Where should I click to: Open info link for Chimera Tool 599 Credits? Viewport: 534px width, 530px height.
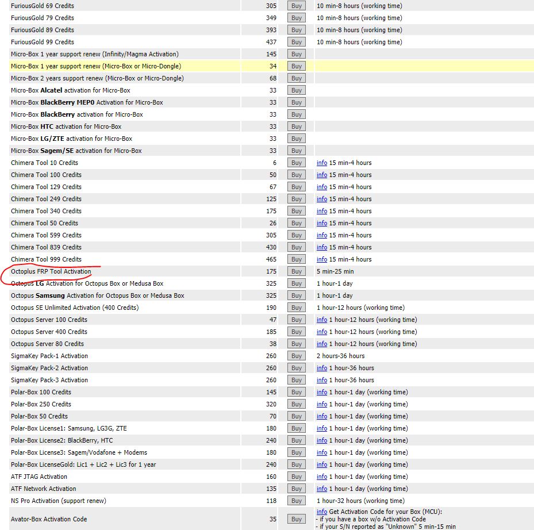322,235
